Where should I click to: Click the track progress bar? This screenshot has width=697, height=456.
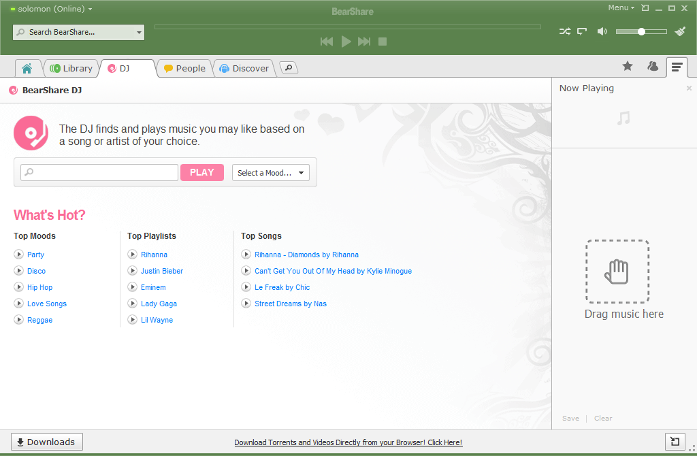click(x=348, y=27)
